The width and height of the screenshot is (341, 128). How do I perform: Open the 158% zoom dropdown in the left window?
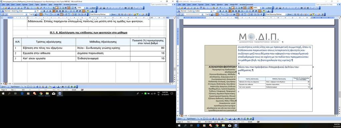85,8
